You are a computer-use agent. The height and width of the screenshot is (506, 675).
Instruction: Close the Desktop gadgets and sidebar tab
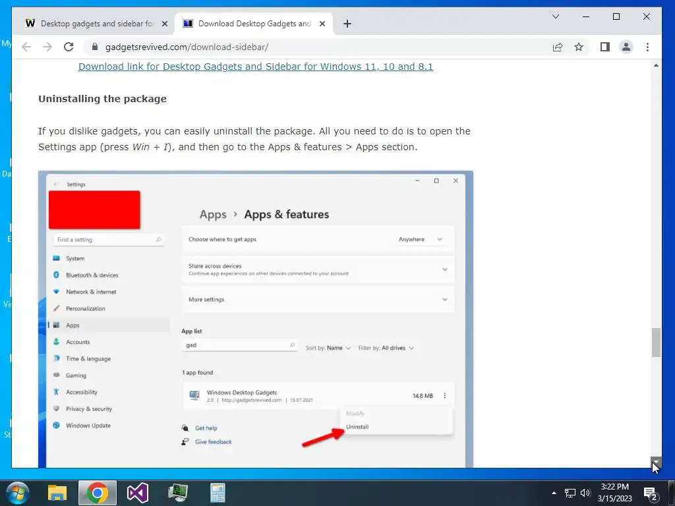pos(164,24)
